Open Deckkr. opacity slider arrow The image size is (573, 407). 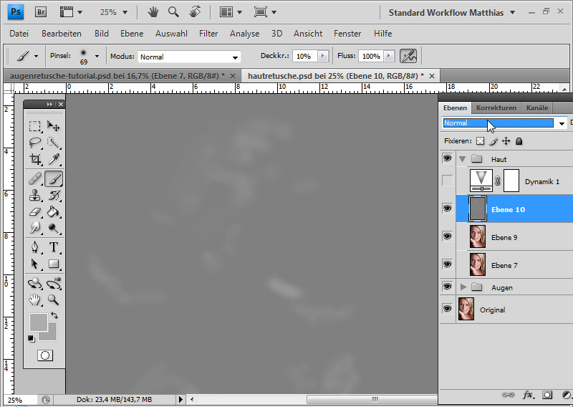pyautogui.click(x=323, y=56)
